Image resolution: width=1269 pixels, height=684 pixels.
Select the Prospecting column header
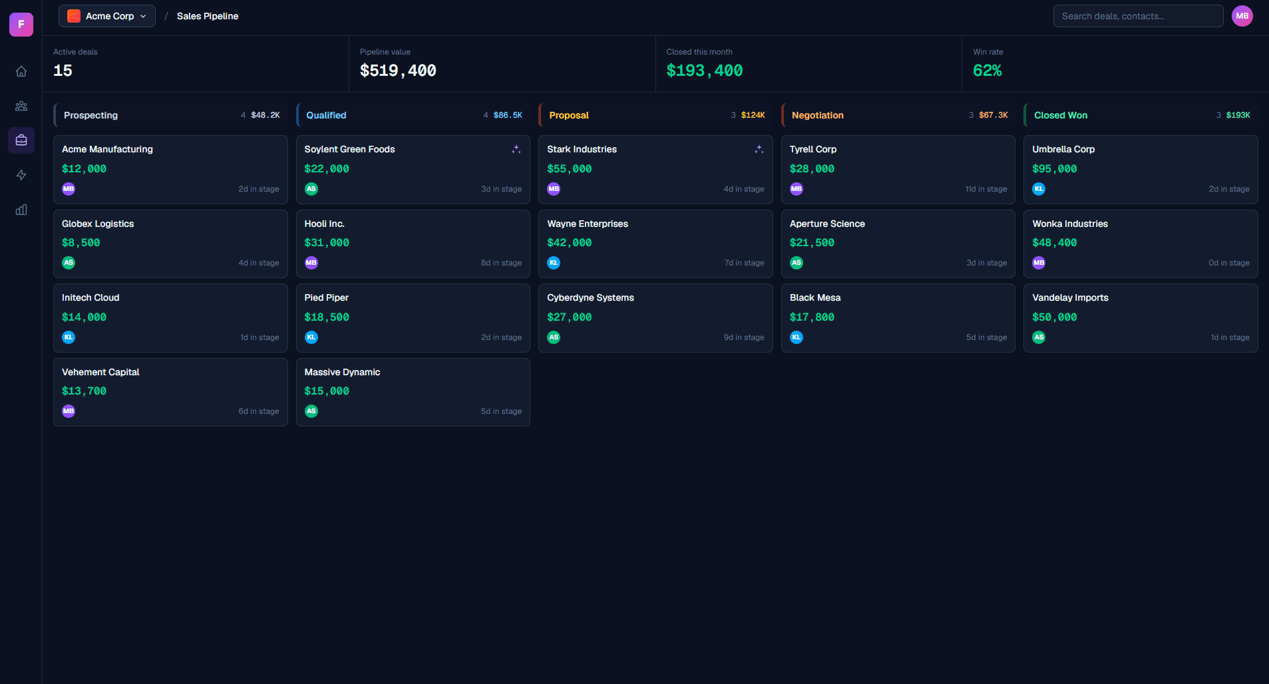pos(170,115)
